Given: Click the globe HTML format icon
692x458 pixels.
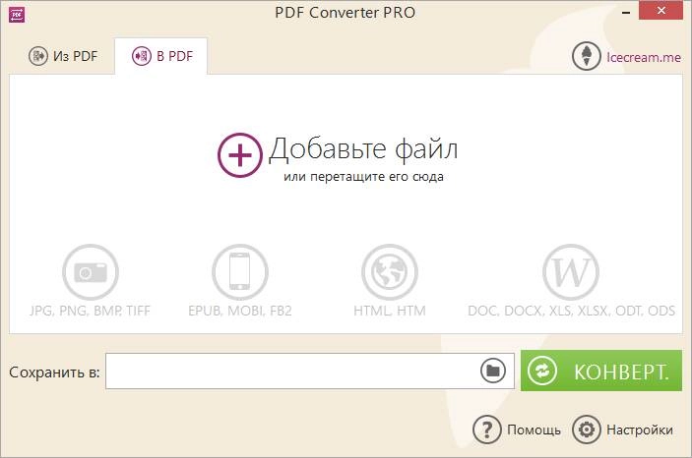Looking at the screenshot, I should (390, 272).
